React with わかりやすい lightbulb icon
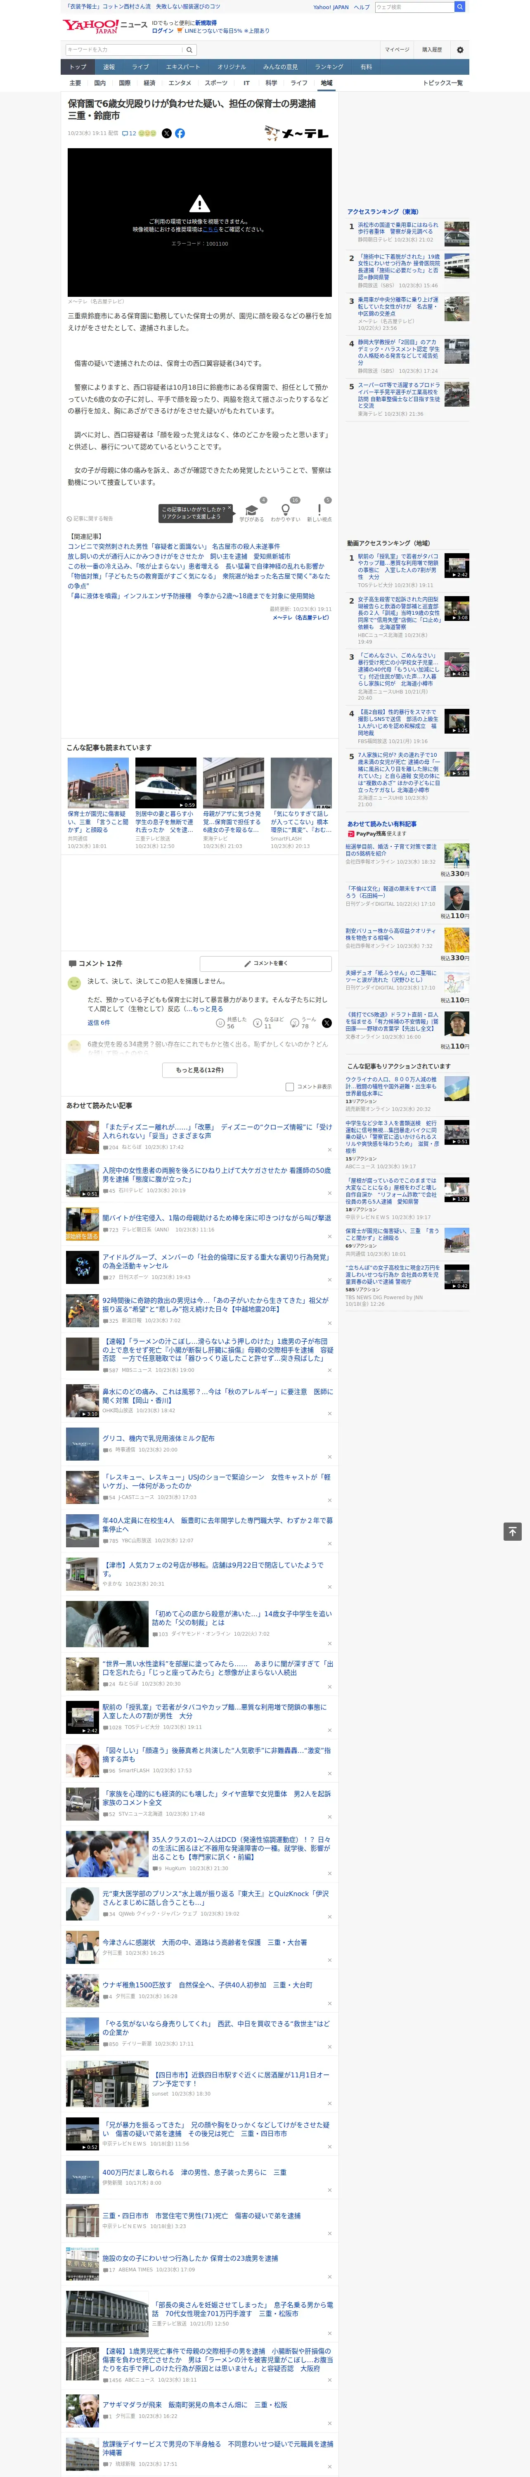The width and height of the screenshot is (530, 2477). (285, 509)
